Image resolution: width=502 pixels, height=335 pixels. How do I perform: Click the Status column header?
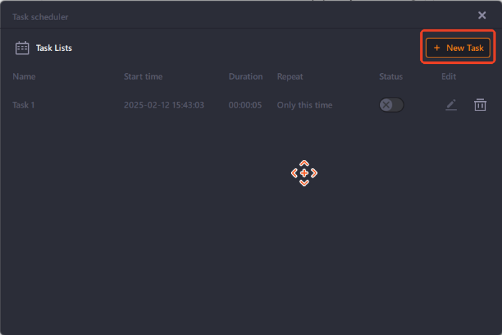[x=391, y=77]
